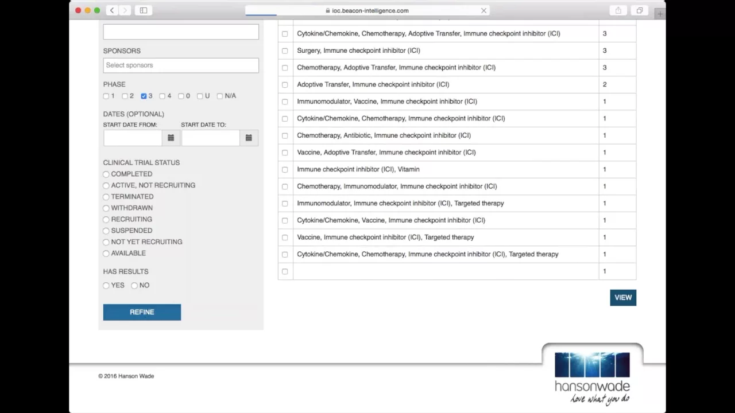This screenshot has height=413, width=735.
Task: Tick Cytokine/Chemokine, Vaccine, ICI row checkbox
Action: (x=285, y=221)
